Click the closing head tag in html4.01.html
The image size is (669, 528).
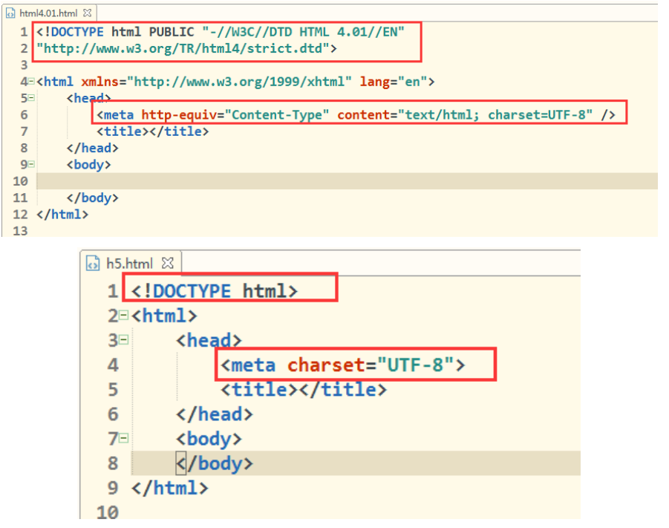point(92,148)
